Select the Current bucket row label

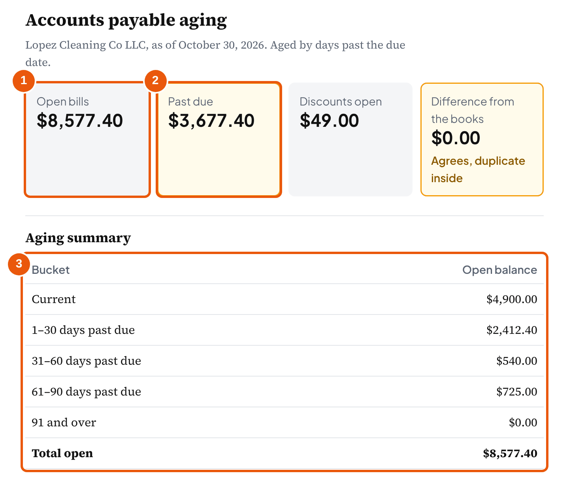(x=54, y=299)
